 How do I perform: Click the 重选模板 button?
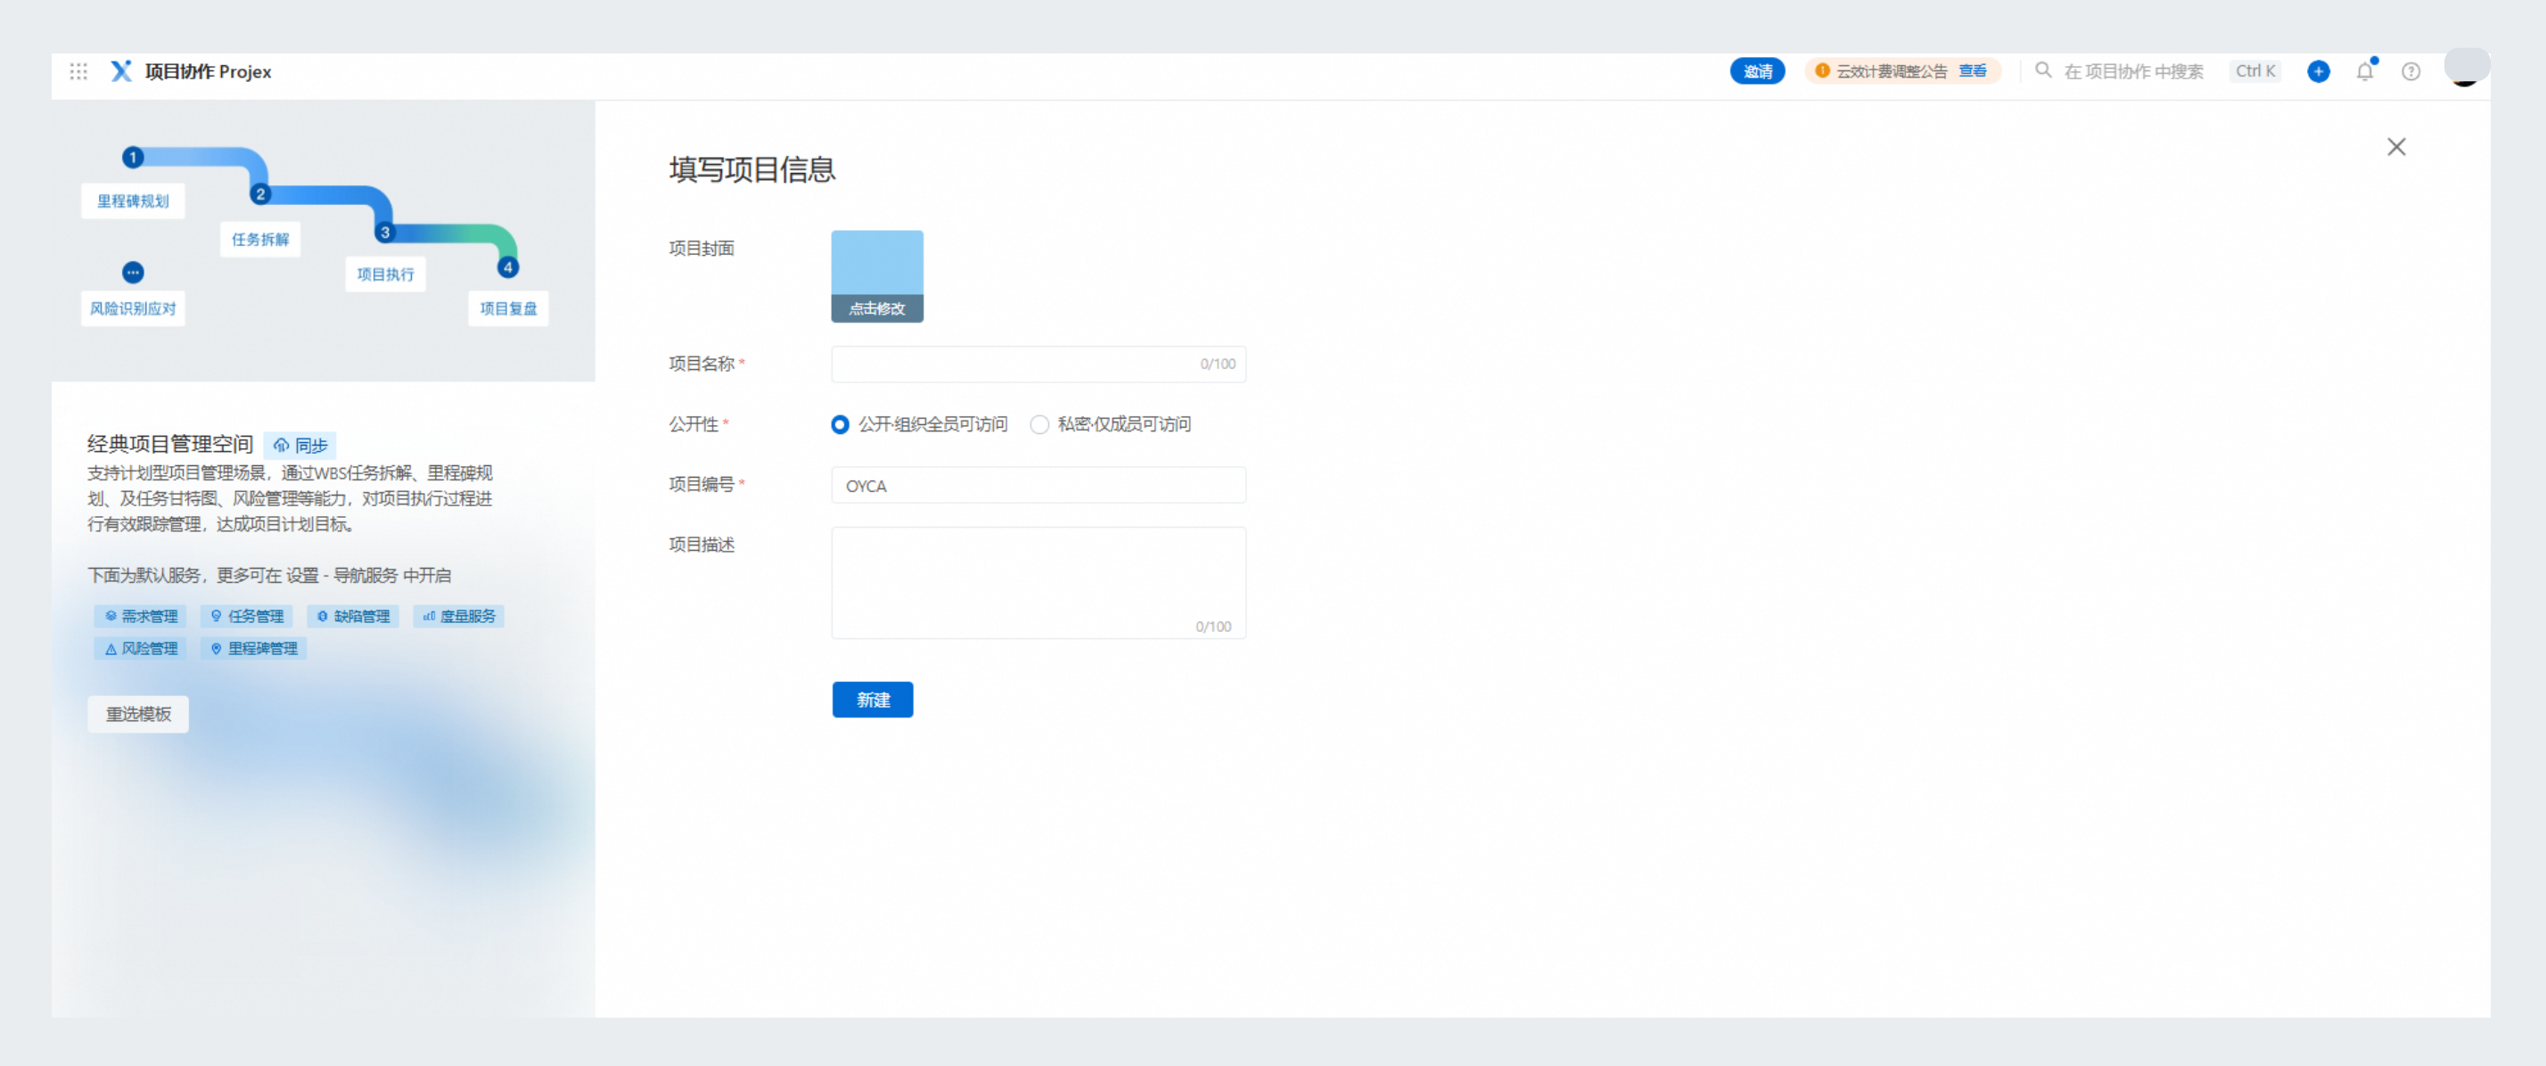(138, 714)
